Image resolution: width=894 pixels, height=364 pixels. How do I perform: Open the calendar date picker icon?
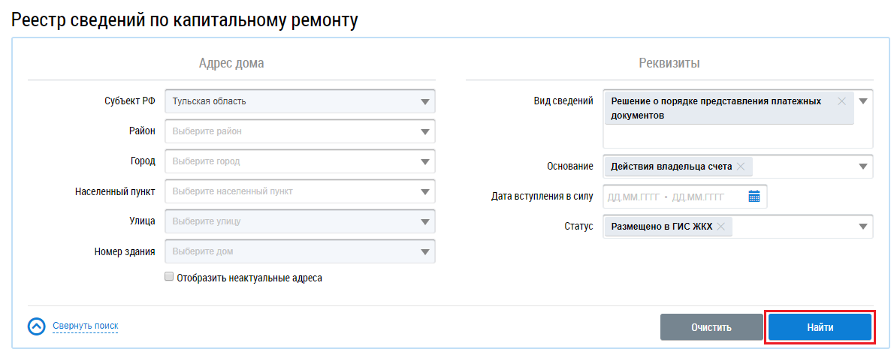pos(754,197)
